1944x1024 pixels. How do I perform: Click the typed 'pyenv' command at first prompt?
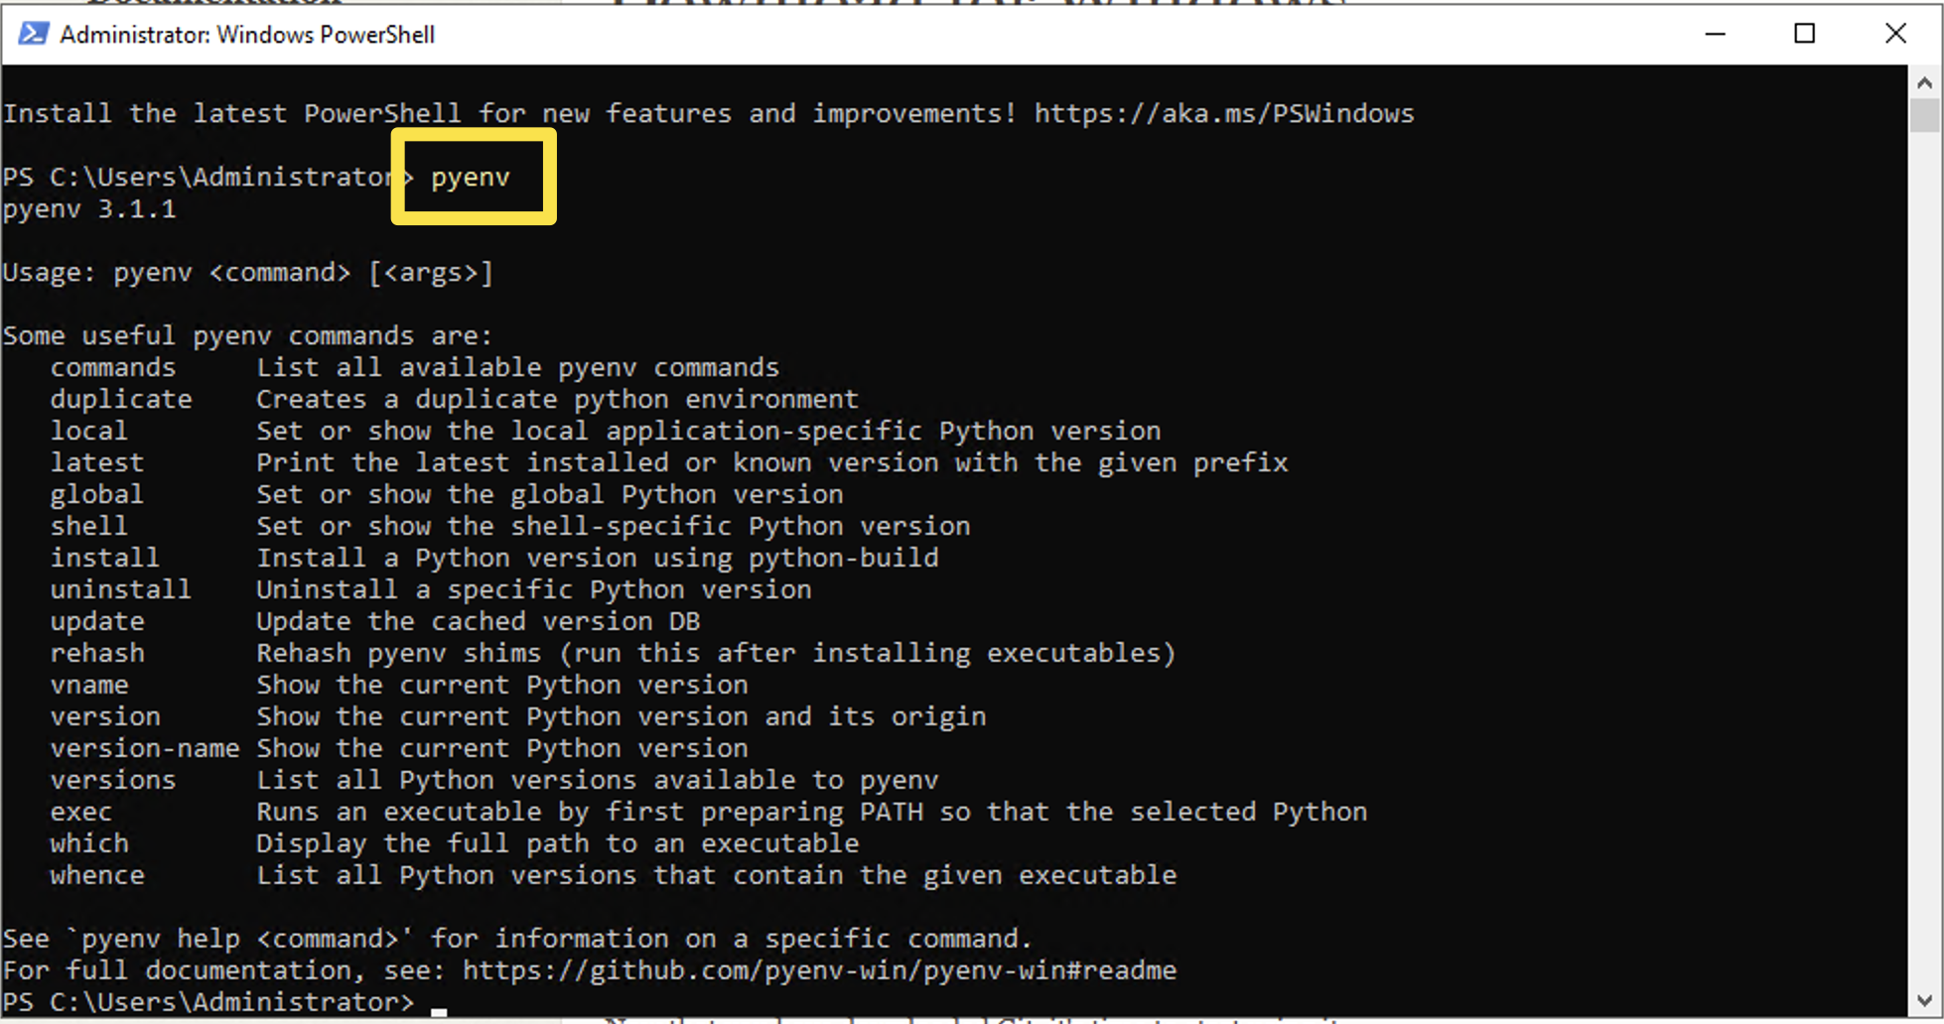coord(471,177)
